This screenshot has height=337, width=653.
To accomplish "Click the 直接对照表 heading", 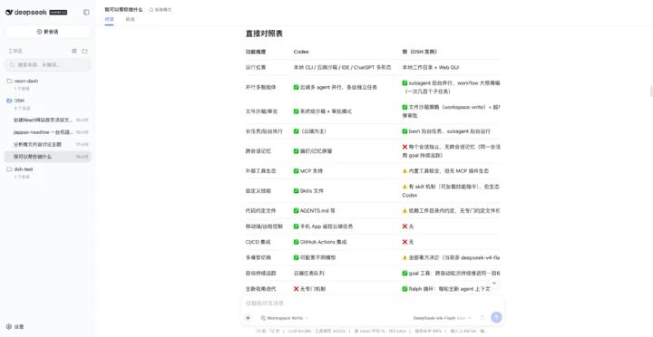I will [x=264, y=34].
